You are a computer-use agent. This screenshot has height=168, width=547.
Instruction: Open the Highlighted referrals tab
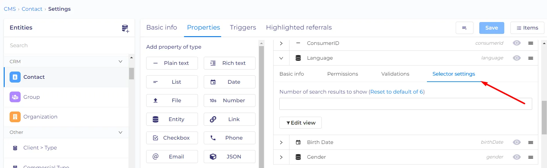299,28
